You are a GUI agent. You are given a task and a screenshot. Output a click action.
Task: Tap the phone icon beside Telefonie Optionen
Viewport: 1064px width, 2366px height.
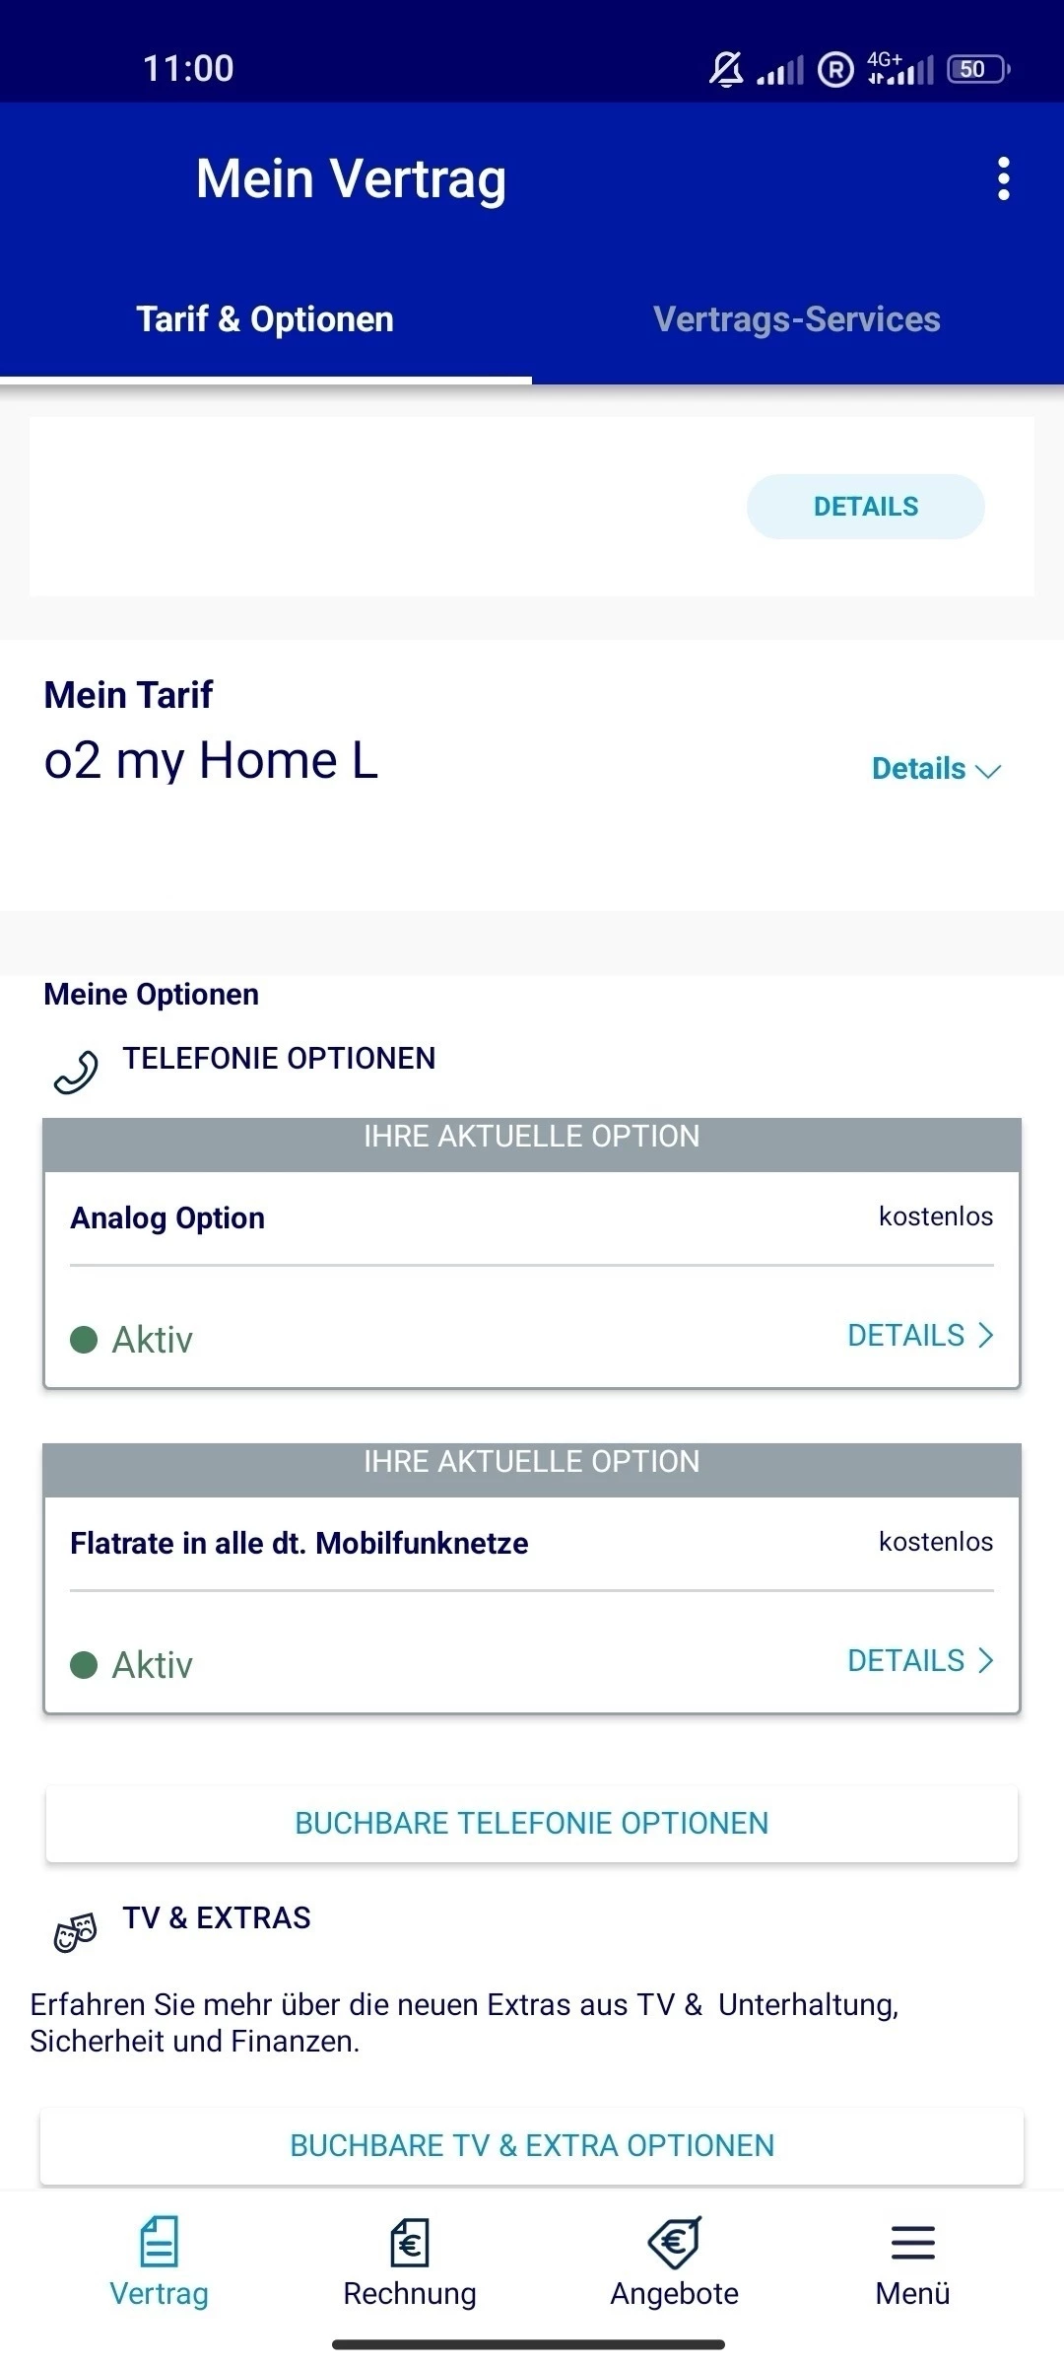(x=76, y=1073)
